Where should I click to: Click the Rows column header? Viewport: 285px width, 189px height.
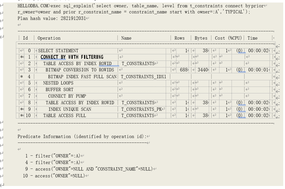179,38
